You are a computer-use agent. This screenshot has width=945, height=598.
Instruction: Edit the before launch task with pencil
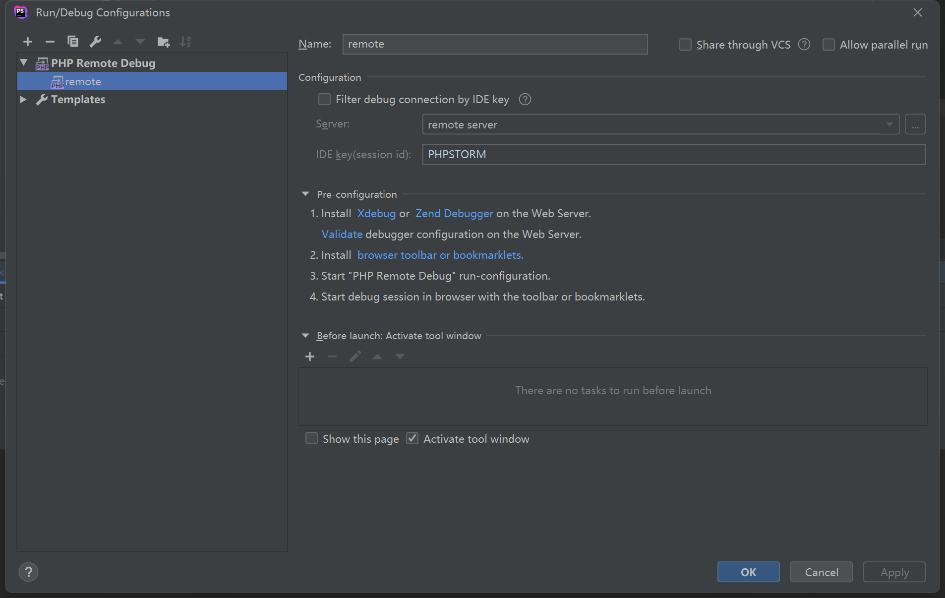point(355,357)
